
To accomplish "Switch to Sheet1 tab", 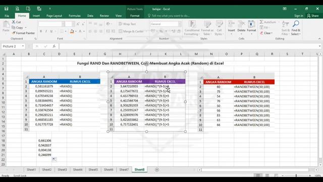I will tap(31, 170).
